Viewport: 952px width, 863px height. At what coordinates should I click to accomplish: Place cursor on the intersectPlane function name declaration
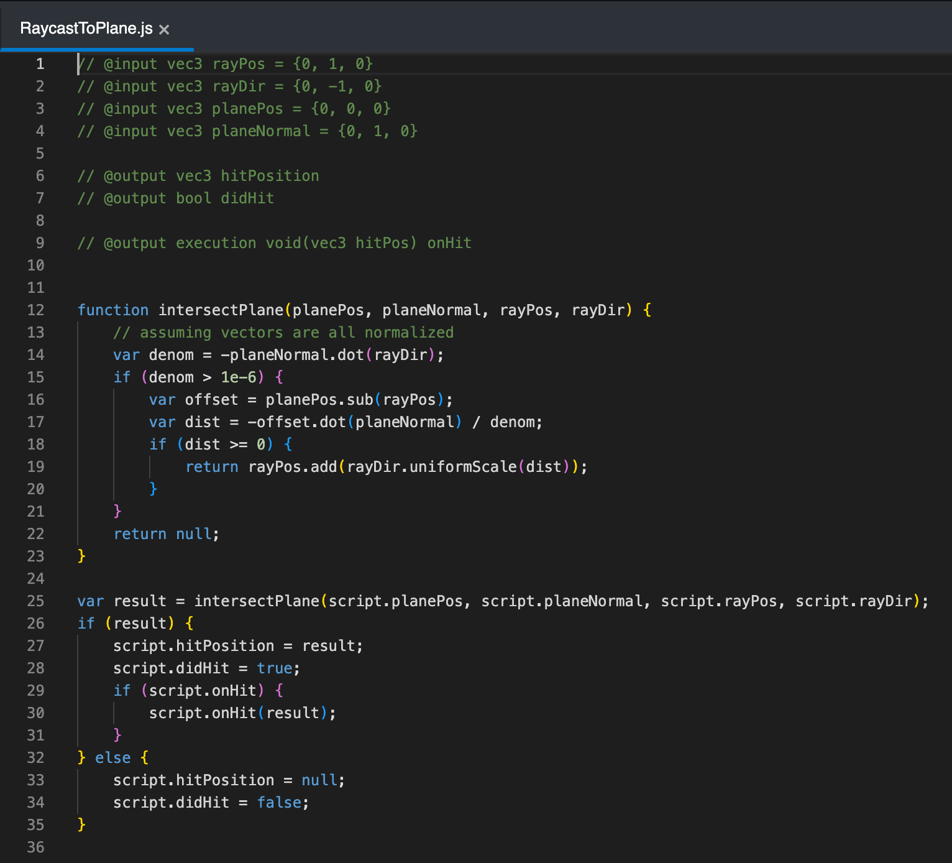pos(221,310)
